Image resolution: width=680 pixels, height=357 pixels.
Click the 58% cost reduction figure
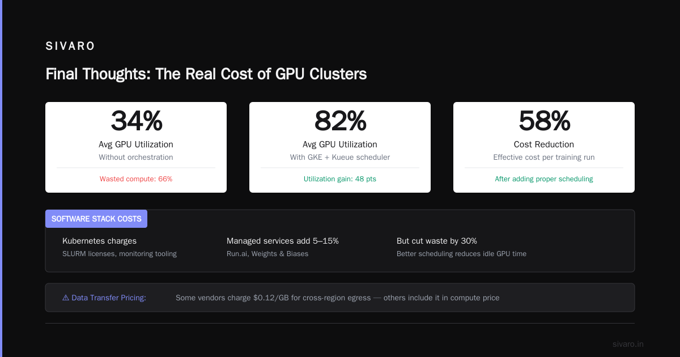544,121
